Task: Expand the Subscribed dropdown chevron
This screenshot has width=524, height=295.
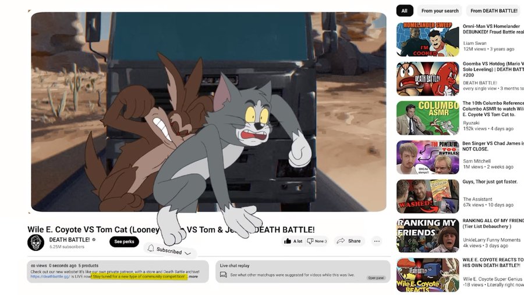Action: point(188,253)
